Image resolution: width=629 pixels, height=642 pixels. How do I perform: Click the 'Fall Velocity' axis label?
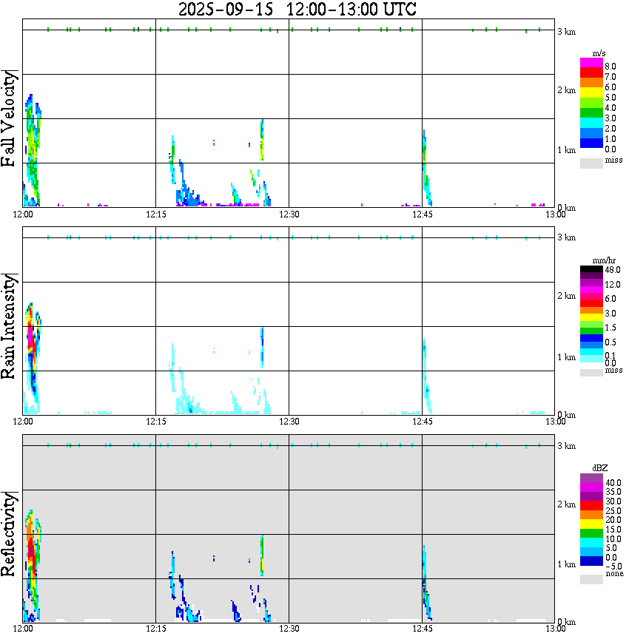(8, 118)
